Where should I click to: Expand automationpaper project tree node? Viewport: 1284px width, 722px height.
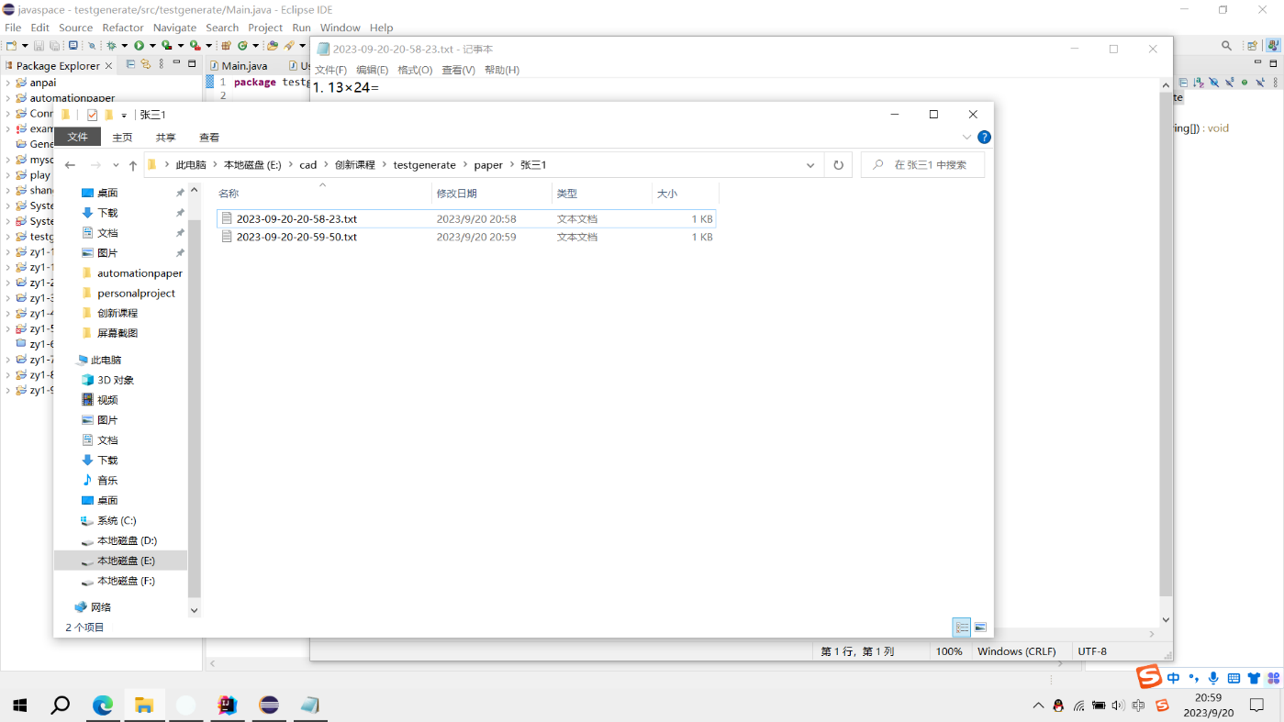point(8,98)
